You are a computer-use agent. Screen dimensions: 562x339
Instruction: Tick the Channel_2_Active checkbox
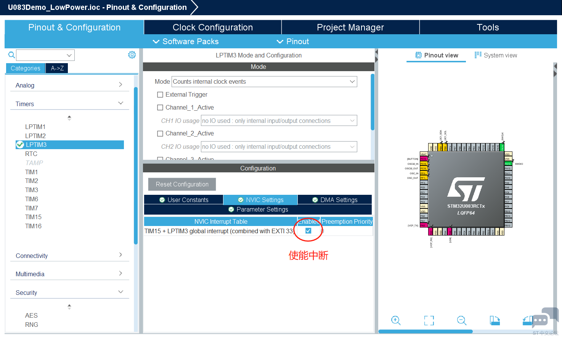(x=160, y=134)
